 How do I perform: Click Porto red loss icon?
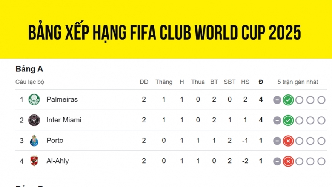(x=288, y=141)
